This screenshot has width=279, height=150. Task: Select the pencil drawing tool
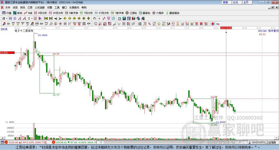coord(4,24)
